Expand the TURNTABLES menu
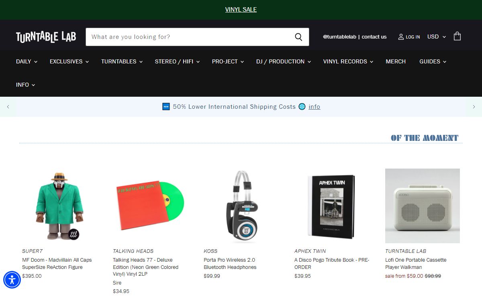482x297 pixels. tap(122, 61)
